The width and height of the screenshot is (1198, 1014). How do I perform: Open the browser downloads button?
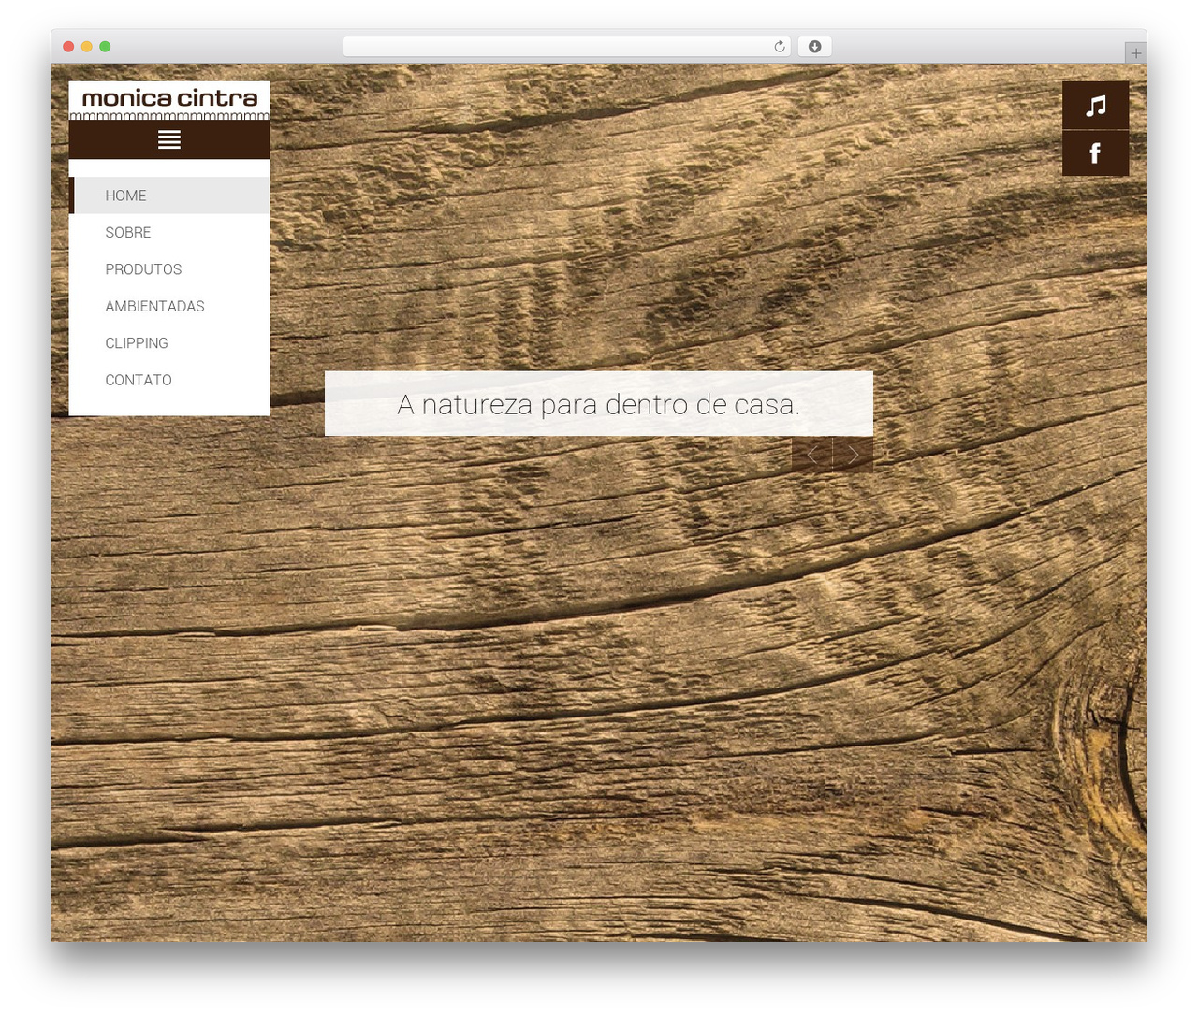coord(814,47)
